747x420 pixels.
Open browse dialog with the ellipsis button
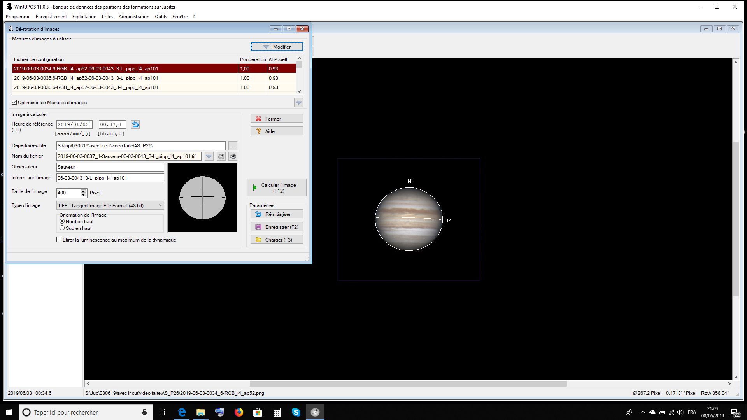[232, 146]
